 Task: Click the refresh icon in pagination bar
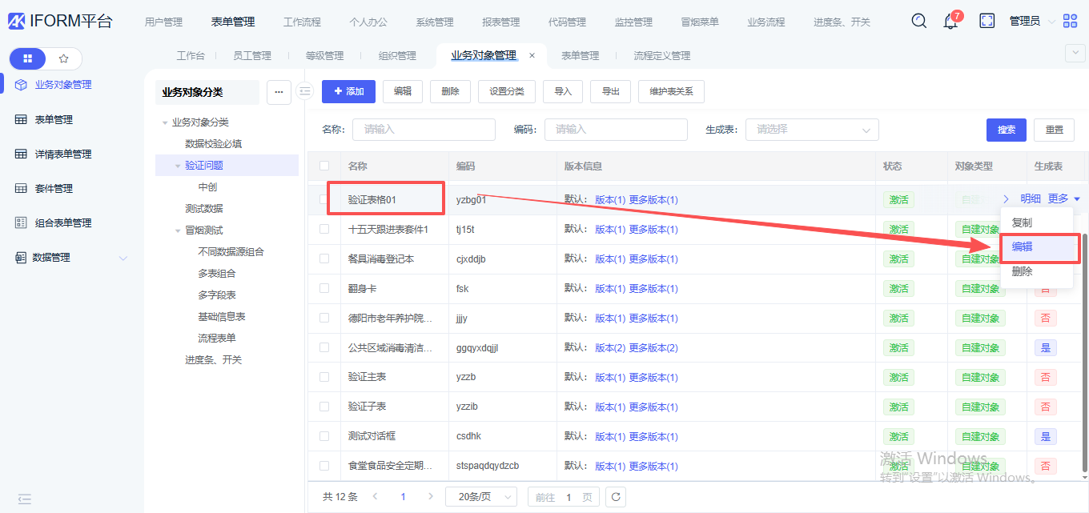pos(615,497)
